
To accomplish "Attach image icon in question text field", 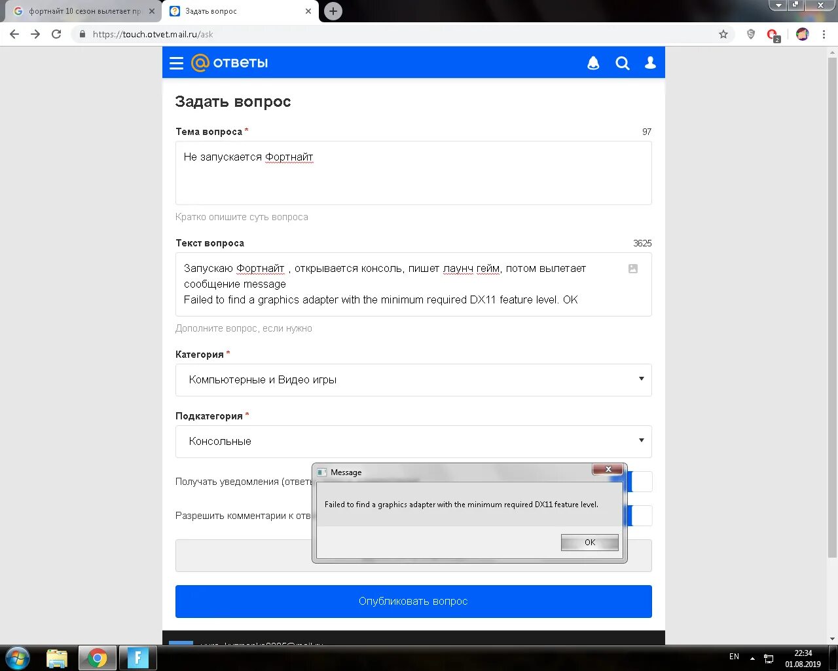I will [633, 269].
